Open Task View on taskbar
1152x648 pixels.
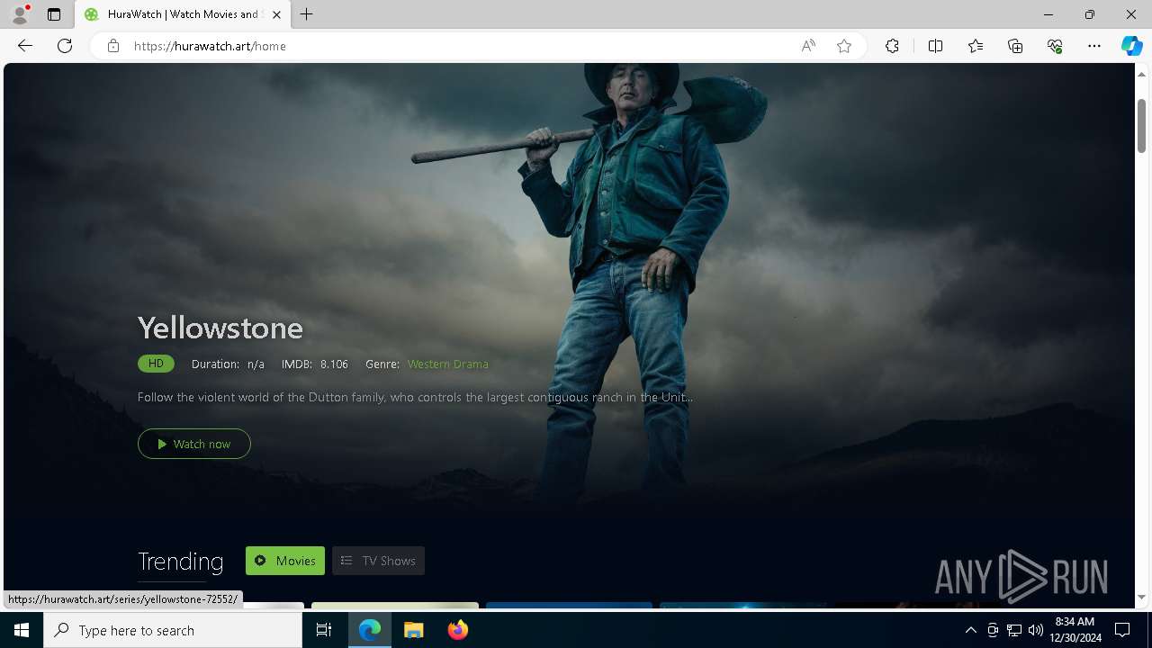pos(324,630)
